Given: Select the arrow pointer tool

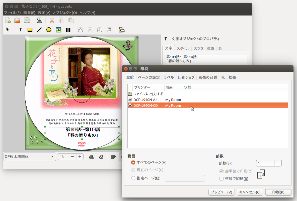Looking at the screenshot, I should [x=8, y=30].
